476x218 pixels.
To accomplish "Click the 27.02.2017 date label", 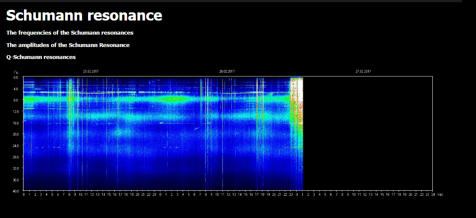I will pos(363,71).
